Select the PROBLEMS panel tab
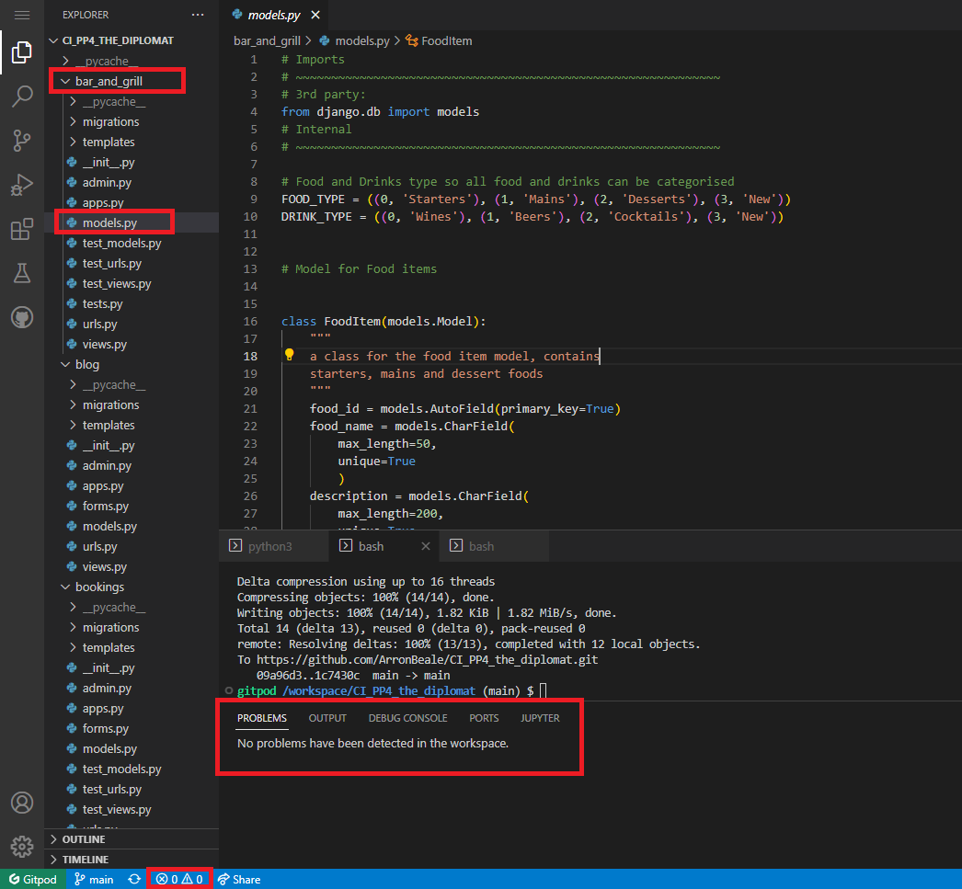The image size is (962, 889). click(262, 718)
